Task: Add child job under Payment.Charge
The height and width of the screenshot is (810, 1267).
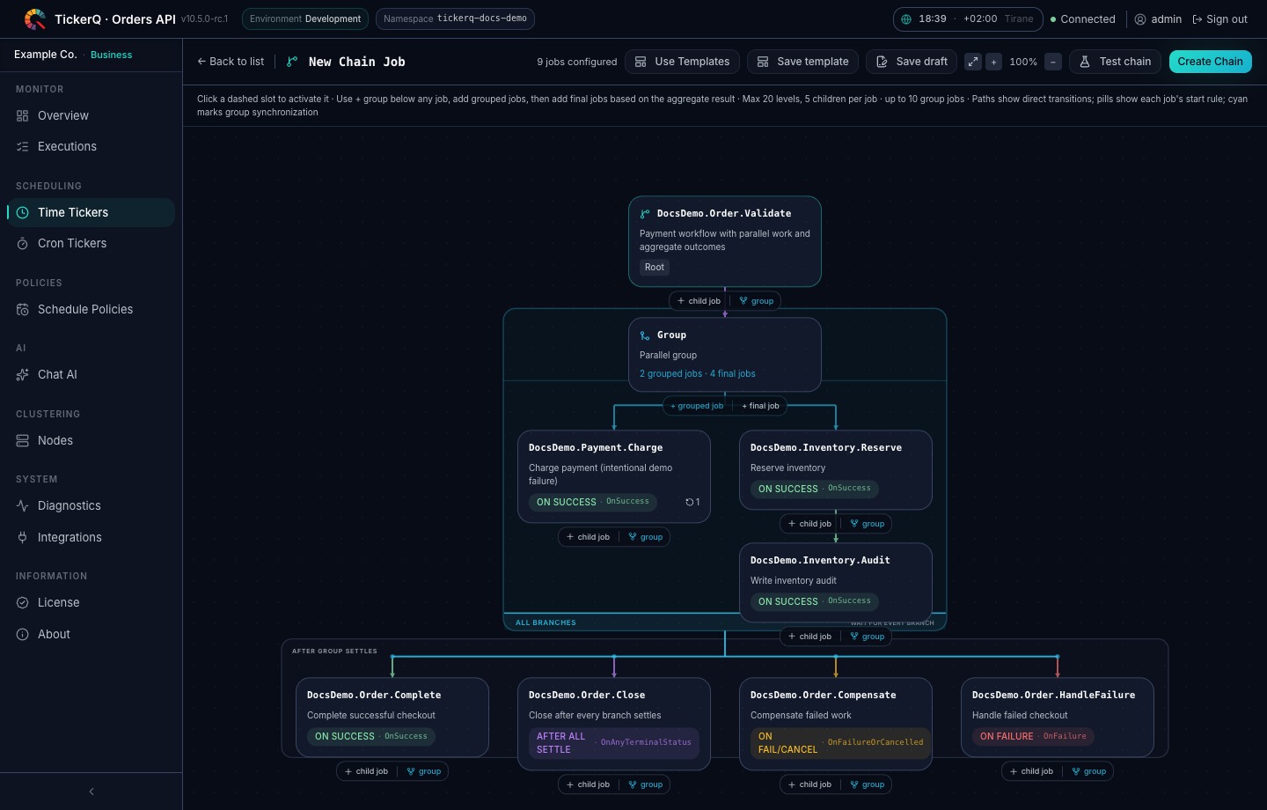Action: pos(589,537)
